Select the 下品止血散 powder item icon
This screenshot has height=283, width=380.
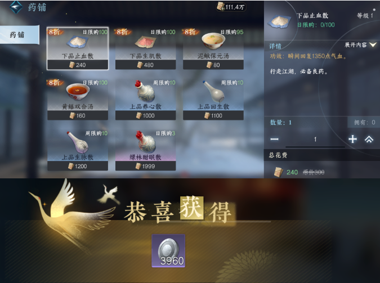point(77,42)
